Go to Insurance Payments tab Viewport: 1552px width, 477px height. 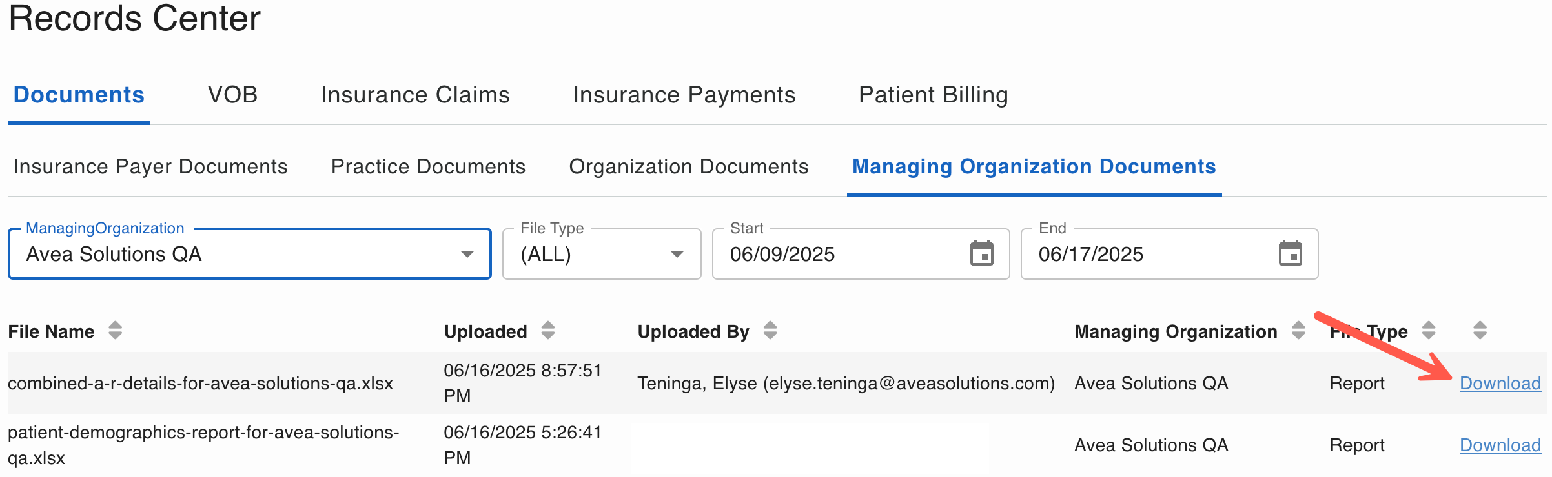pos(684,95)
